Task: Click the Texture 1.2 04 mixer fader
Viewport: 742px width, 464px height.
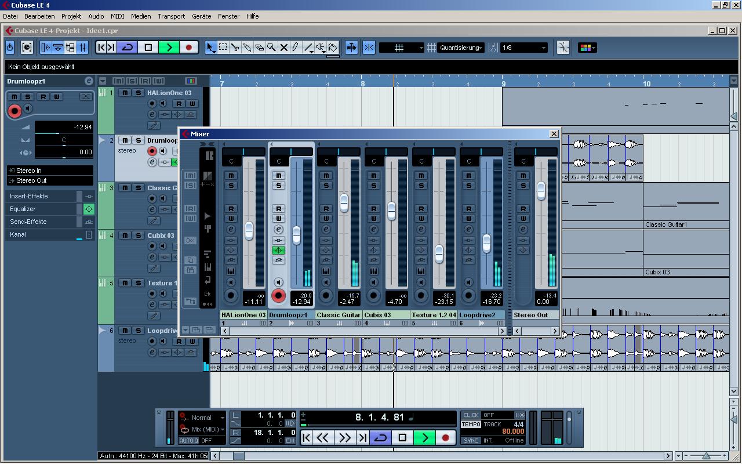Action: click(439, 253)
